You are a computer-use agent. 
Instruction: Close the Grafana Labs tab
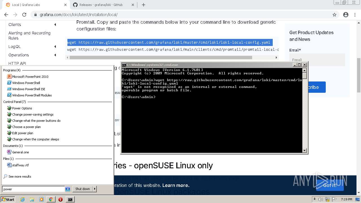coord(65,5)
